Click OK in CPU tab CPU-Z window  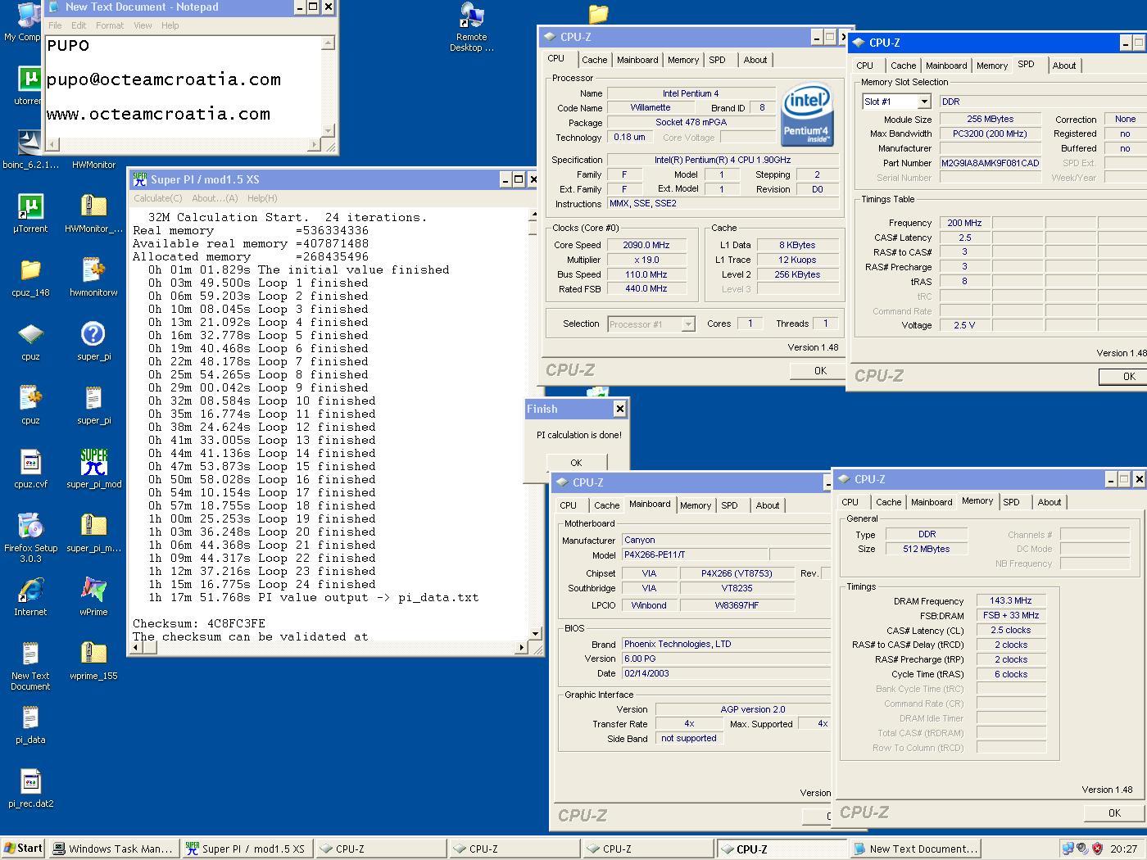pos(819,371)
